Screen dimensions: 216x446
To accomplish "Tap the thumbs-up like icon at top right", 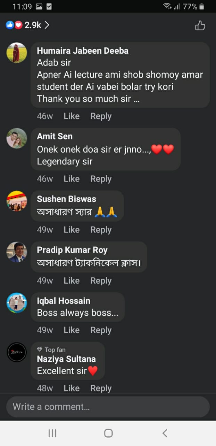I will click(200, 25).
